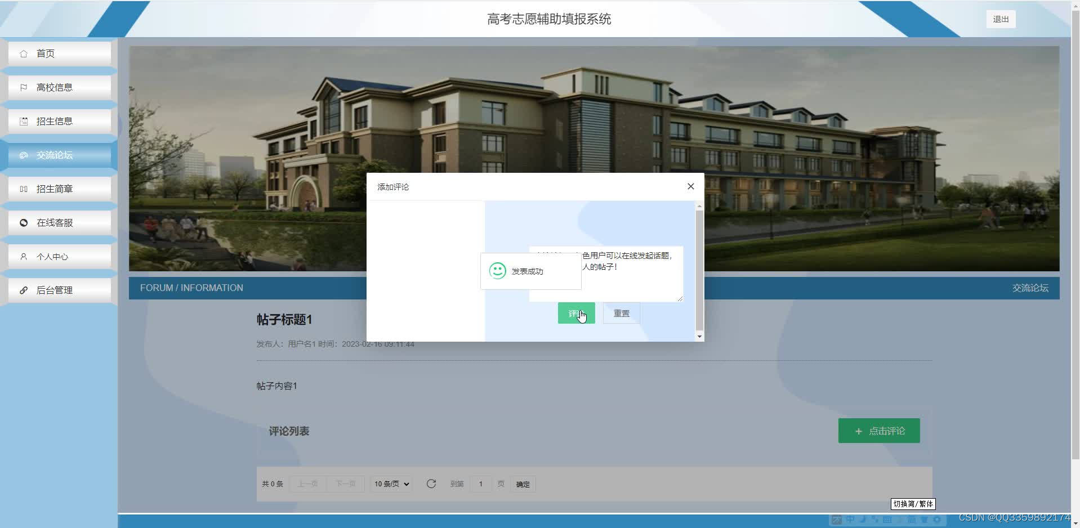Image resolution: width=1080 pixels, height=528 pixels.
Task: Open the 10 条/页 page size dropdown
Action: (391, 484)
